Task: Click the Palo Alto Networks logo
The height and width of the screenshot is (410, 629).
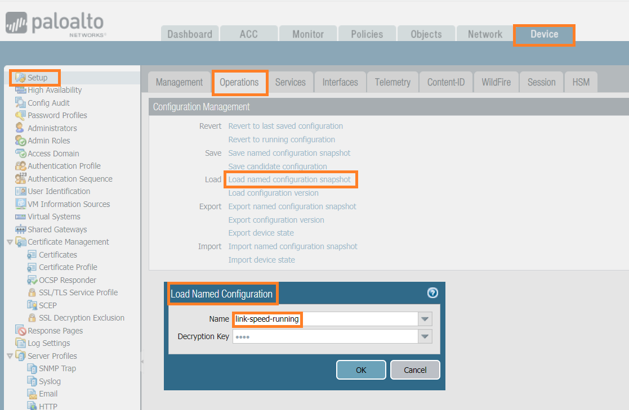Action: 55,24
